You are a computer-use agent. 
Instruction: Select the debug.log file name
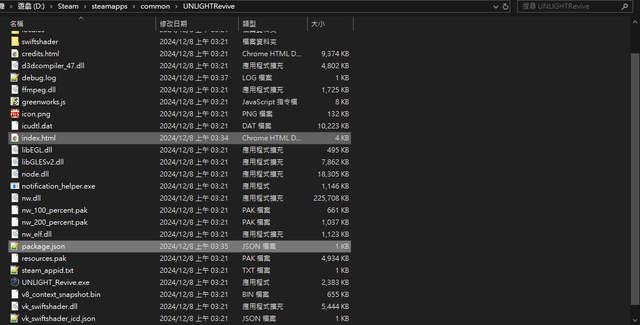39,78
